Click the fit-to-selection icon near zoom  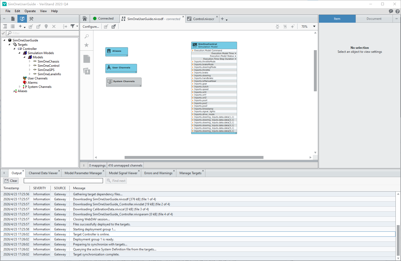(285, 26)
